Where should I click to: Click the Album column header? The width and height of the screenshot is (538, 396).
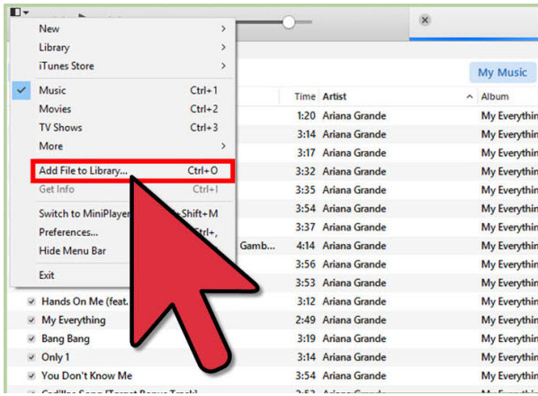click(x=495, y=97)
